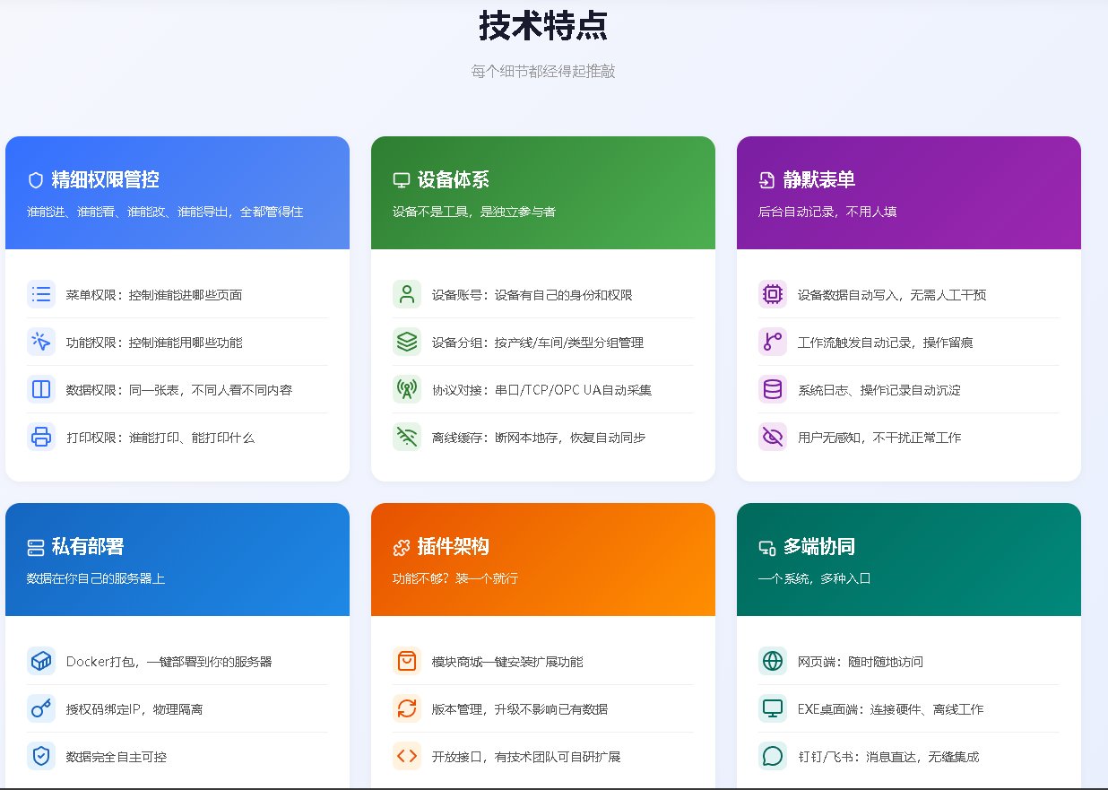
Task: Click the printer icon for 打印权限
Action: point(41,437)
